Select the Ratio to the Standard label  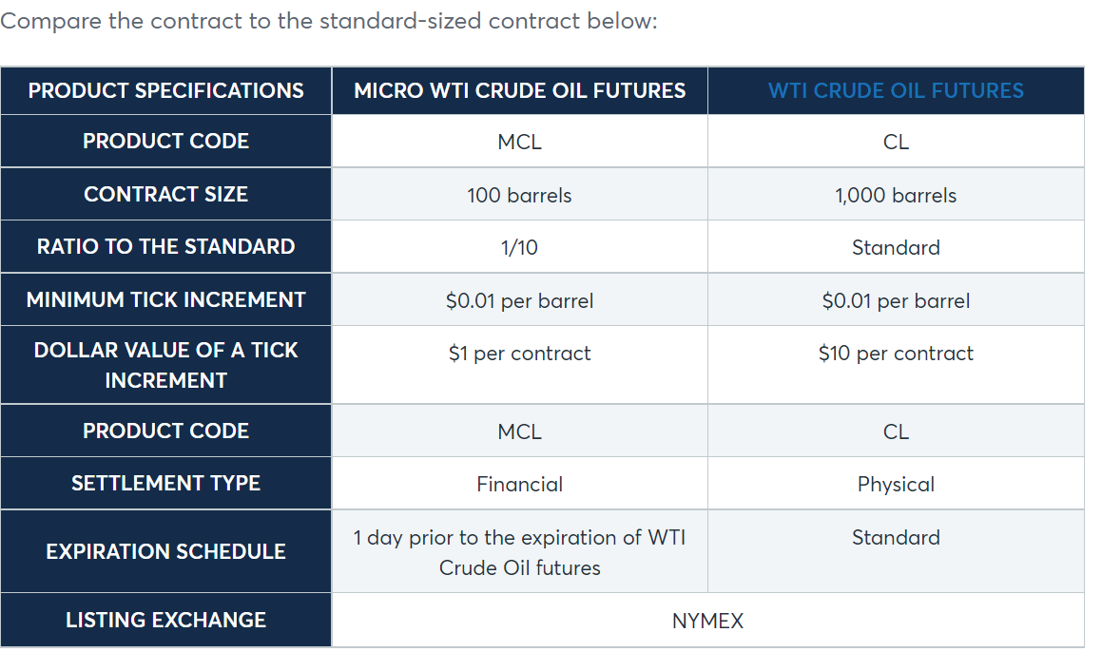165,246
